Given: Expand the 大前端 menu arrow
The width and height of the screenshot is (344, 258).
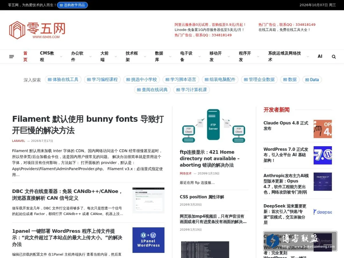Looking at the screenshot, I should [116, 57].
